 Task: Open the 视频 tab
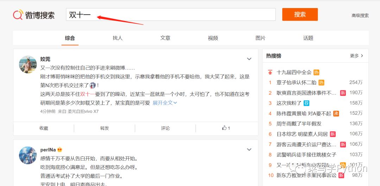213,38
